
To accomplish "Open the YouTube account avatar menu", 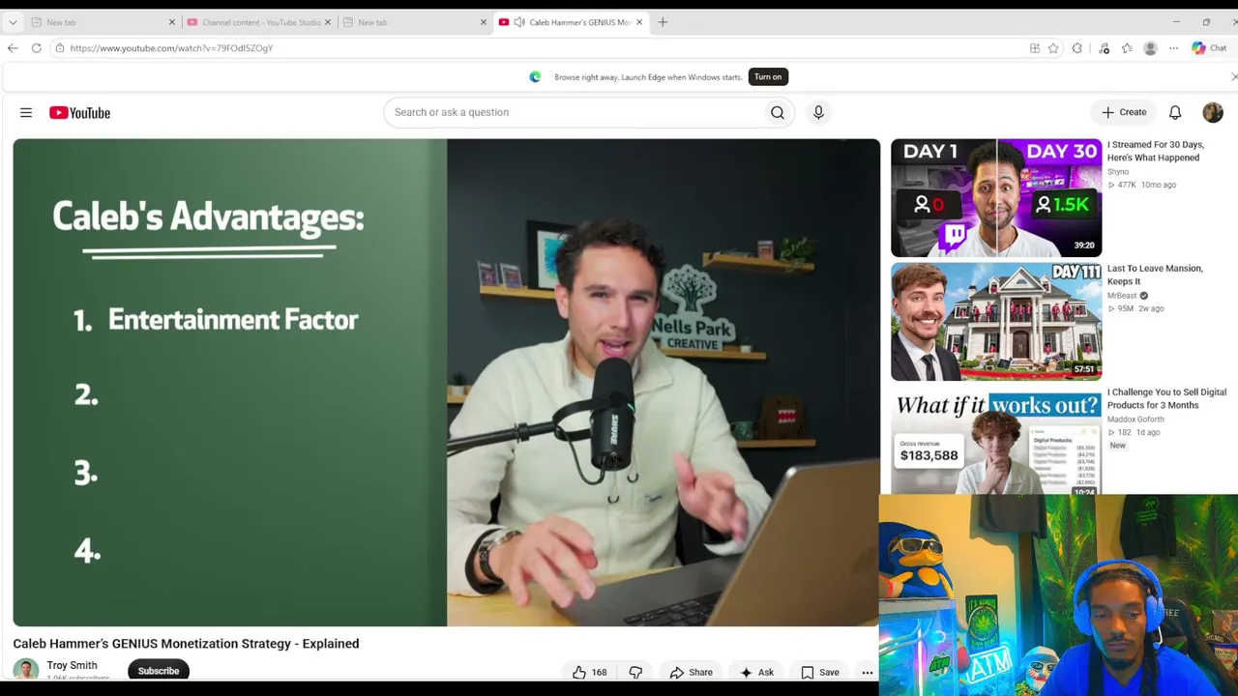I will (x=1213, y=113).
